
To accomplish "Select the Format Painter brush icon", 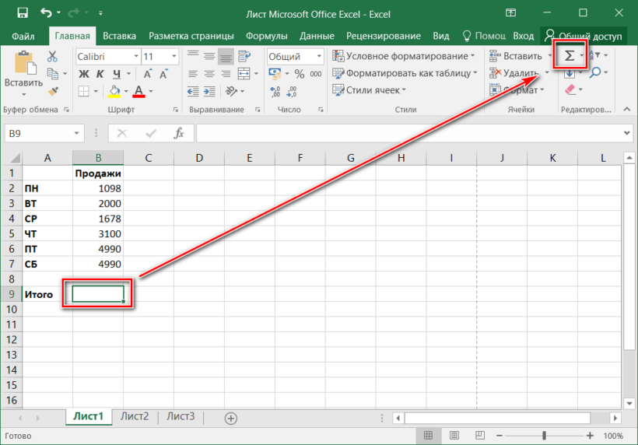I will (53, 91).
